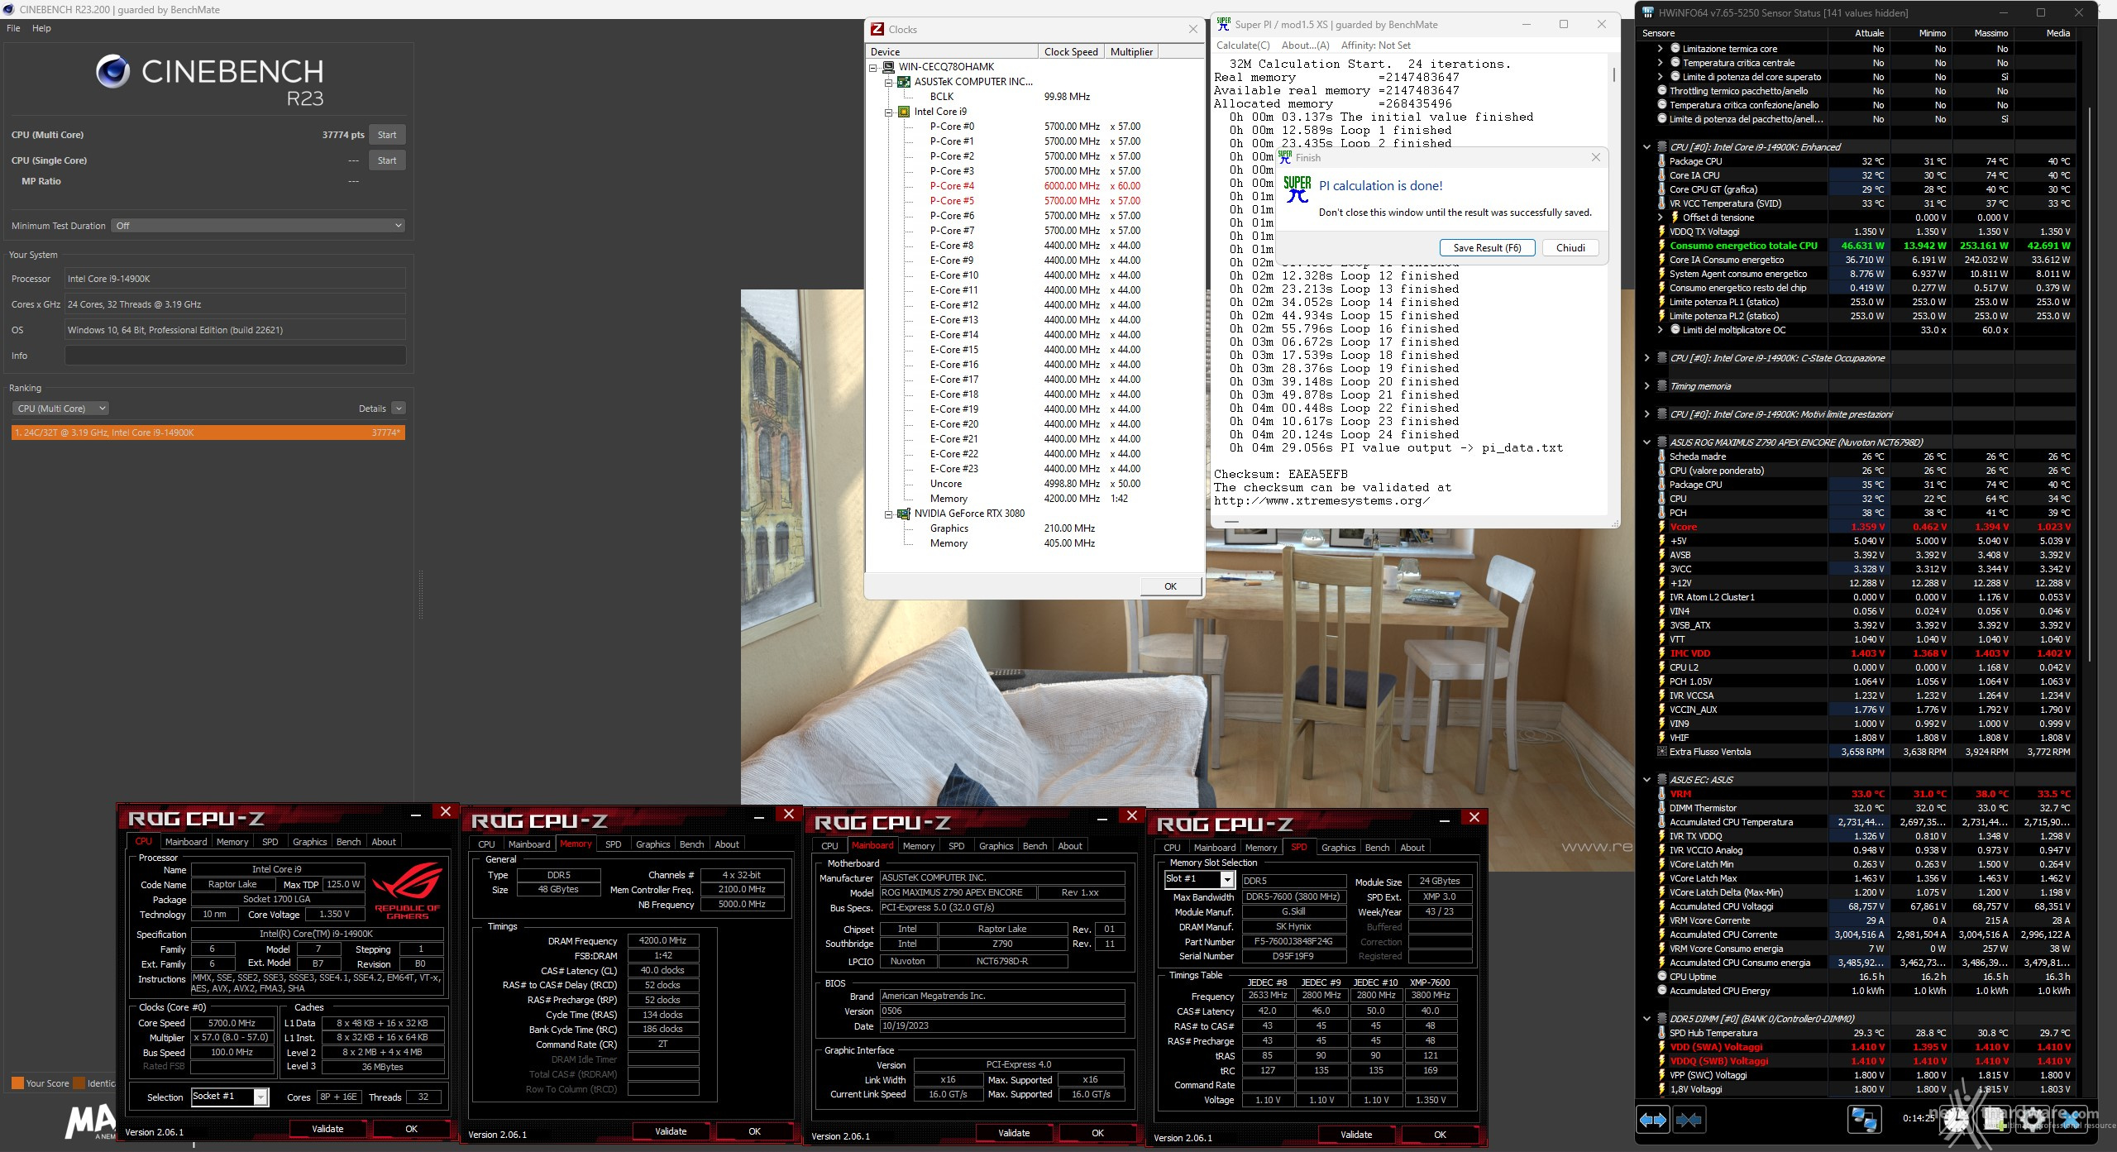Open Slot #1 dropdown in CPU-Z SPD
The height and width of the screenshot is (1152, 2117).
pos(1227,880)
